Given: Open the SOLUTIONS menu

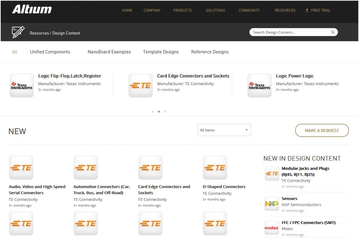Looking at the screenshot, I should coord(215,10).
